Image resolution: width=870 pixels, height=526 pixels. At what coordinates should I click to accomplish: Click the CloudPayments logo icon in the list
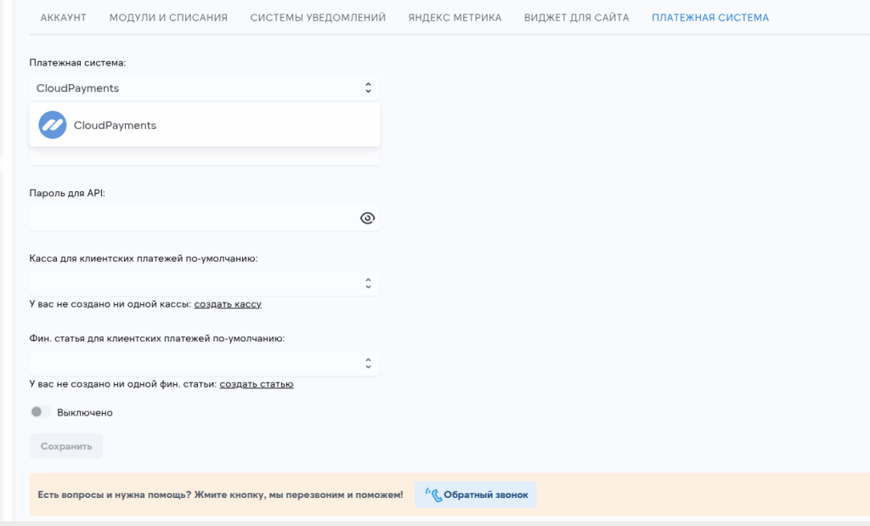53,125
